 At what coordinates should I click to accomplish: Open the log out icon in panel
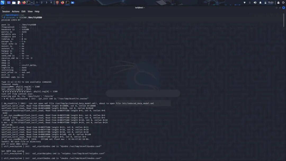(x=283, y=3)
